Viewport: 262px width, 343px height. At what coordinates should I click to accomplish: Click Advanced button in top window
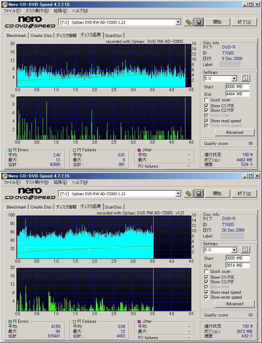pos(235,132)
